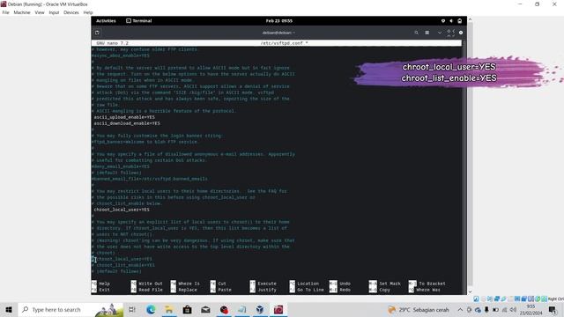Open File Explorer from the taskbar
Viewport: 564px width, 317px height.
click(x=168, y=309)
